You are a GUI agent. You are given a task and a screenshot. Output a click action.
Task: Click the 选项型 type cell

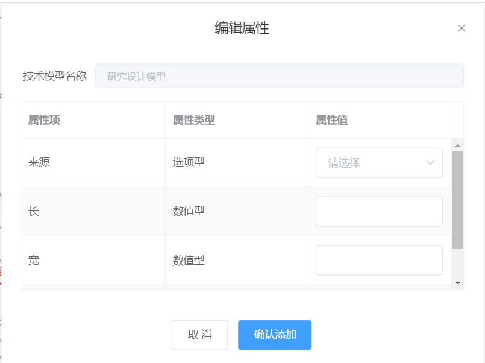(189, 163)
